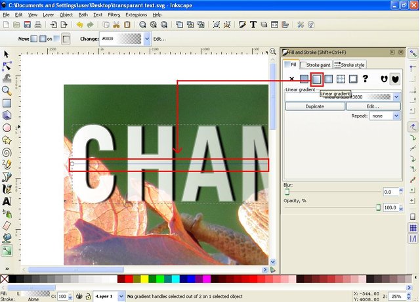The image size is (420, 302).
Task: Open the XML editor icon
Action: point(274,25)
